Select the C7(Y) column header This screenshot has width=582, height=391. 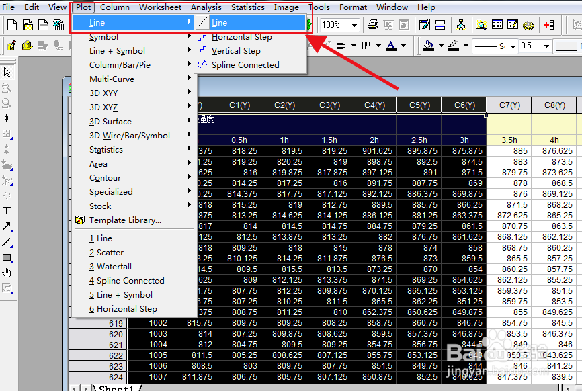coord(509,105)
